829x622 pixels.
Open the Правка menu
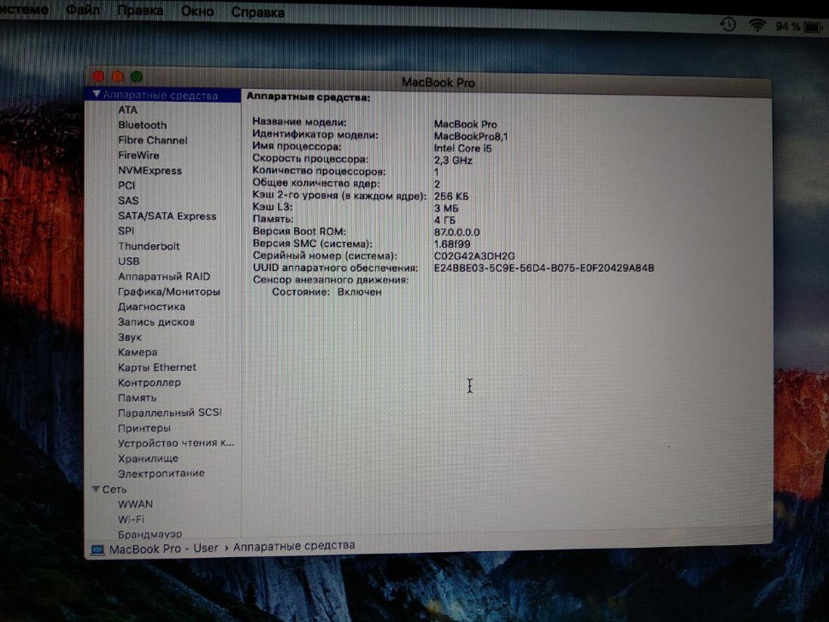coord(140,10)
